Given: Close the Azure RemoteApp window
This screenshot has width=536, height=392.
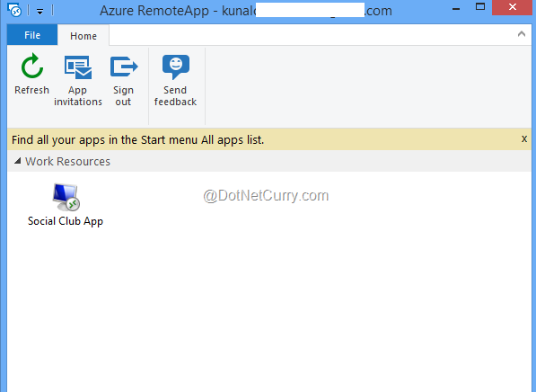Looking at the screenshot, I should 512,7.
